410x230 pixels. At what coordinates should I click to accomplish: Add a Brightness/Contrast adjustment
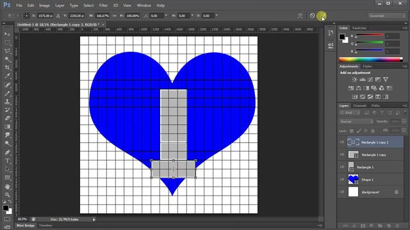pyautogui.click(x=354, y=79)
